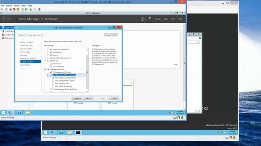Click role services list scroll-up arrow
The width and height of the screenshot is (261, 146).
pyautogui.click(x=87, y=49)
